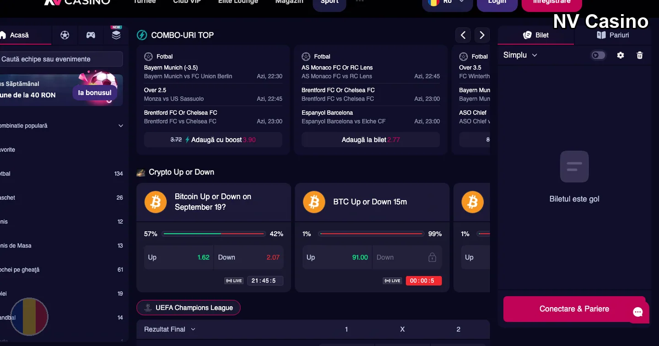Viewport: 659px width, 346px height.
Task: Click the lock icon on the disabled Down bet
Action: point(432,257)
